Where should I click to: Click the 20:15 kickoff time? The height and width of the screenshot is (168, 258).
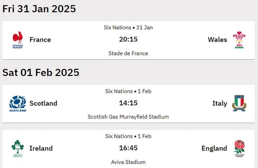128,39
